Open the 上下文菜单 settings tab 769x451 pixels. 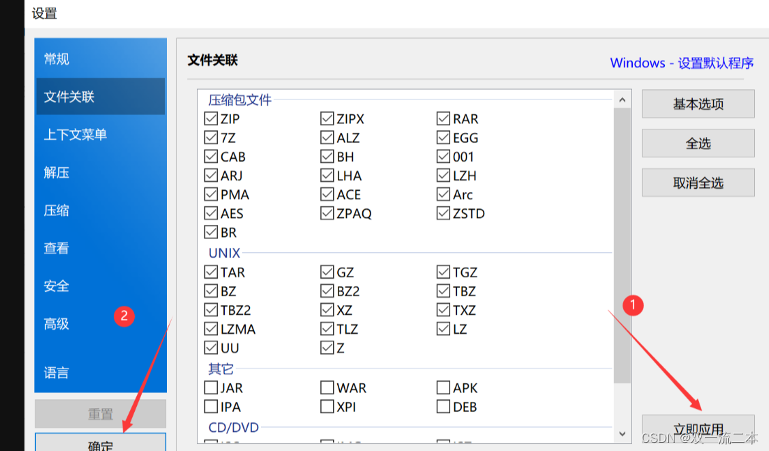[x=101, y=134]
